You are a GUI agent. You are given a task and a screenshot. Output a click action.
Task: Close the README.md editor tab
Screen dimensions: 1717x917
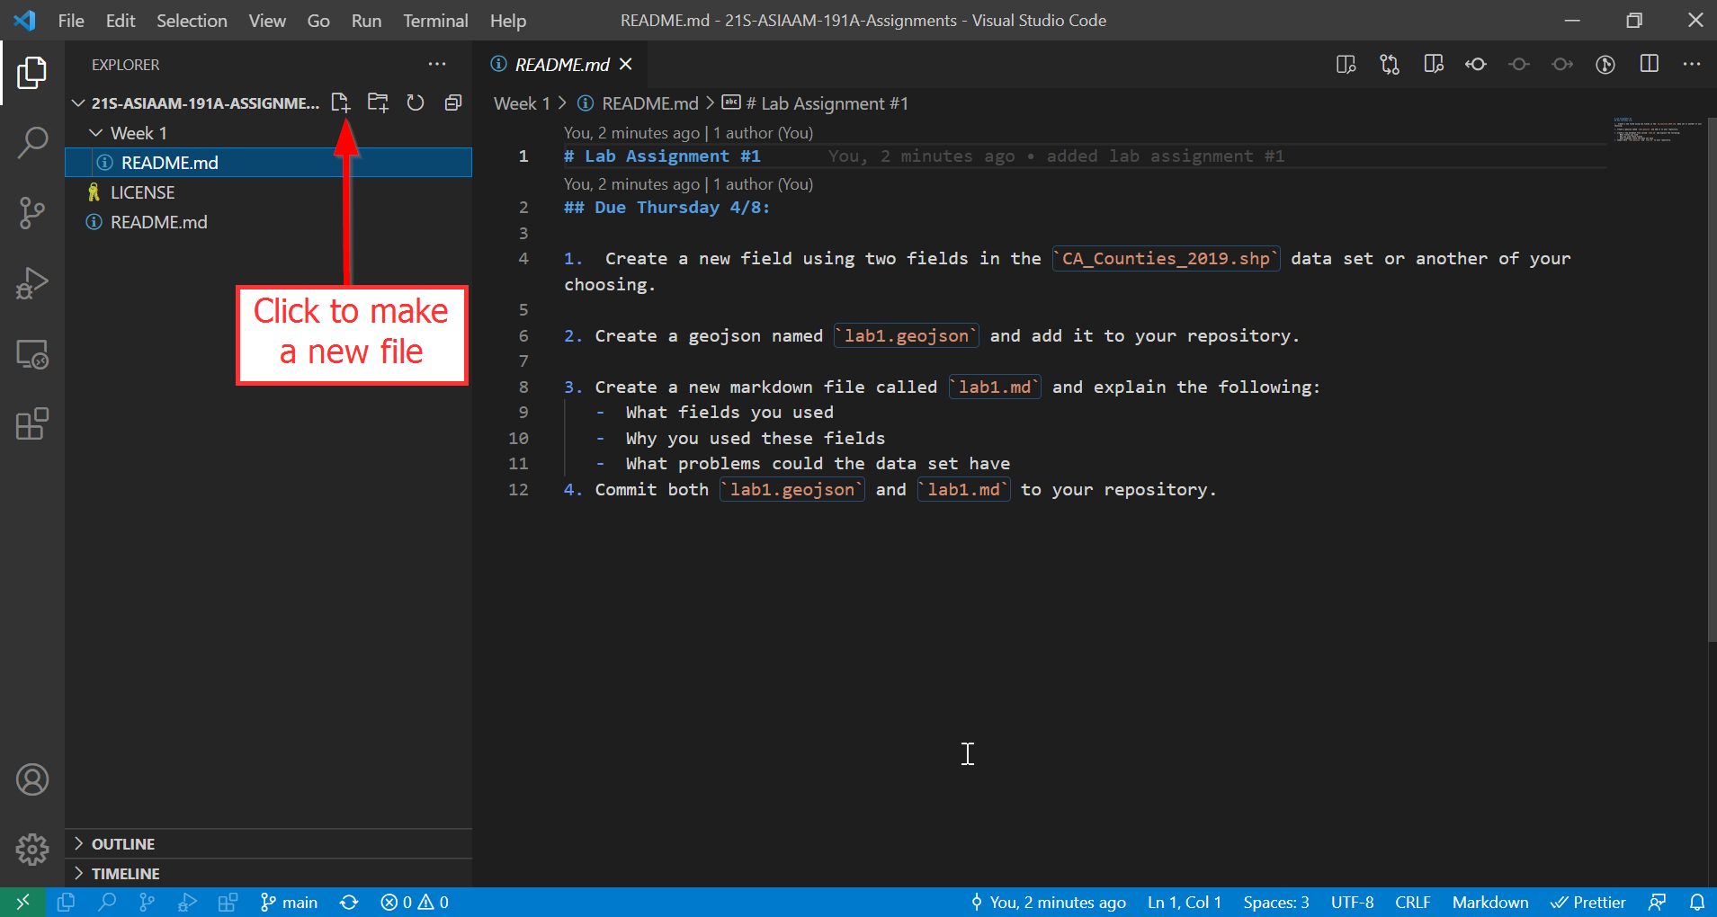(626, 65)
